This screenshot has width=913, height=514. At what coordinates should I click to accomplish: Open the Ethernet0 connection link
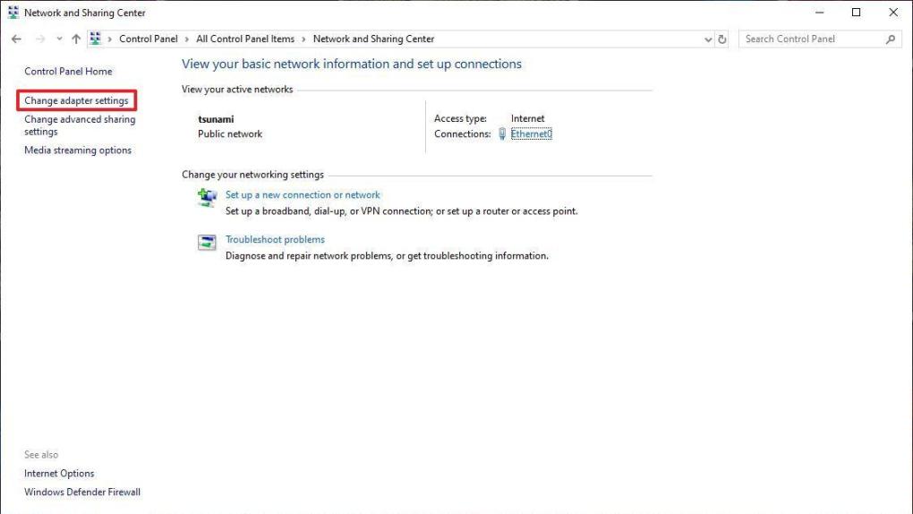(531, 133)
